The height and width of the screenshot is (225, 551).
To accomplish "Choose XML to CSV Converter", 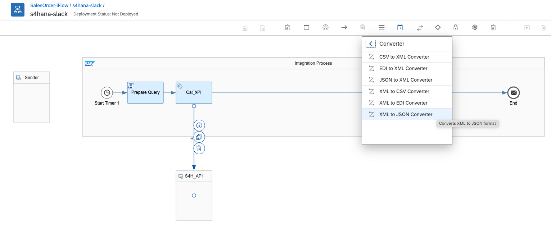I will 407,91.
